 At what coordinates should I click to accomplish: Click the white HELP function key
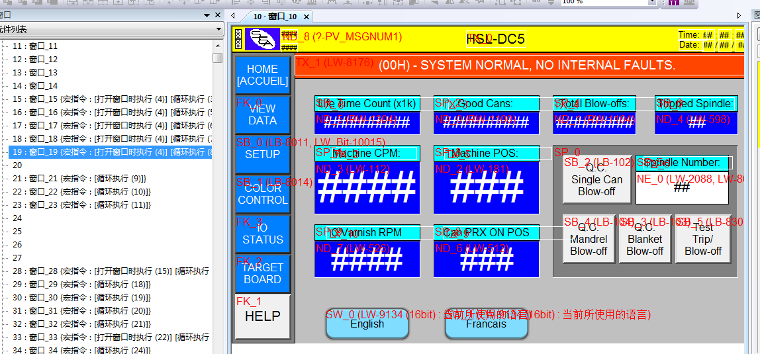click(x=262, y=316)
